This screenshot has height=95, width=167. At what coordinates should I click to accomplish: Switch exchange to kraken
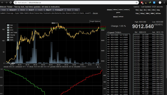(121, 10)
